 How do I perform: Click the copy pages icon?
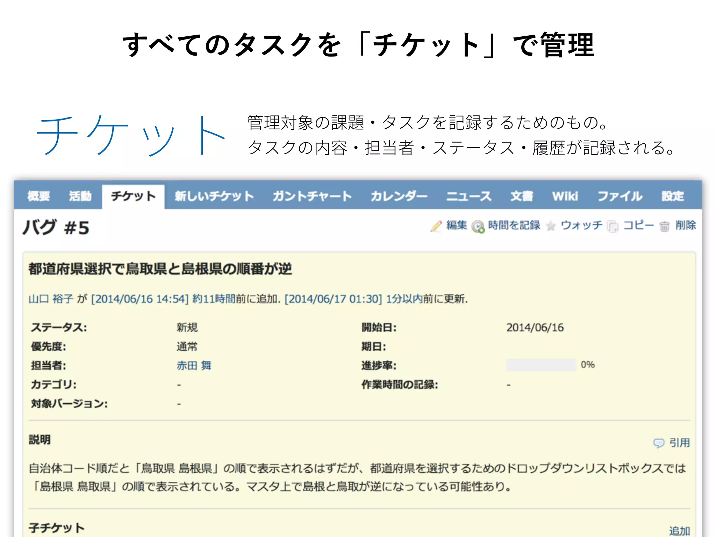pos(613,226)
